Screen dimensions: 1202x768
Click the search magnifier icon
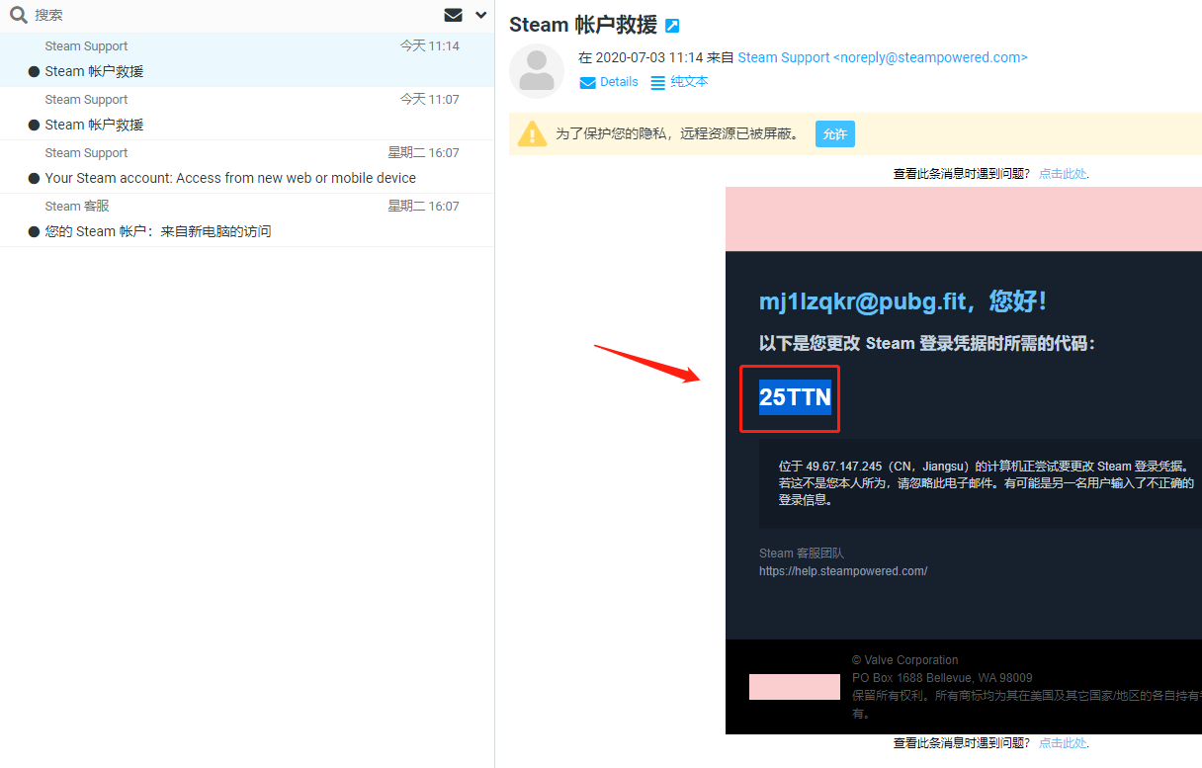pyautogui.click(x=18, y=15)
